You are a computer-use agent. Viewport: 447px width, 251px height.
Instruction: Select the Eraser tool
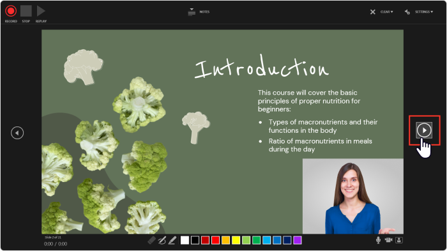[152, 240]
